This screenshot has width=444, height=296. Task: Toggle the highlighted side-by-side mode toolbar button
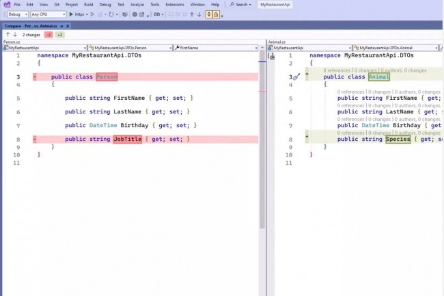coord(209,14)
